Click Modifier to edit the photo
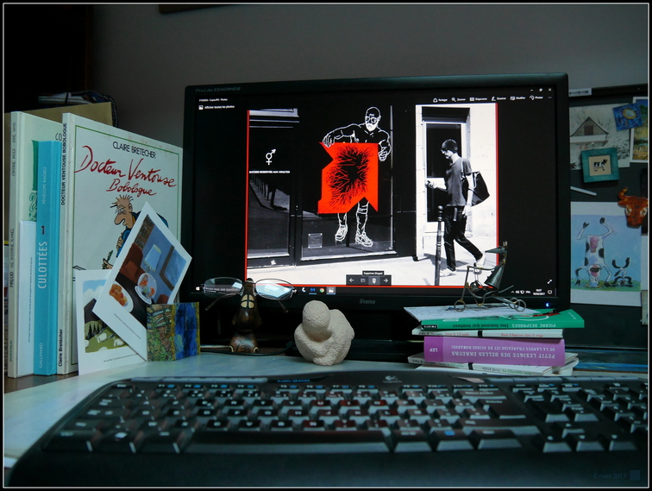Screen dimensions: 652x491 coord(517,98)
